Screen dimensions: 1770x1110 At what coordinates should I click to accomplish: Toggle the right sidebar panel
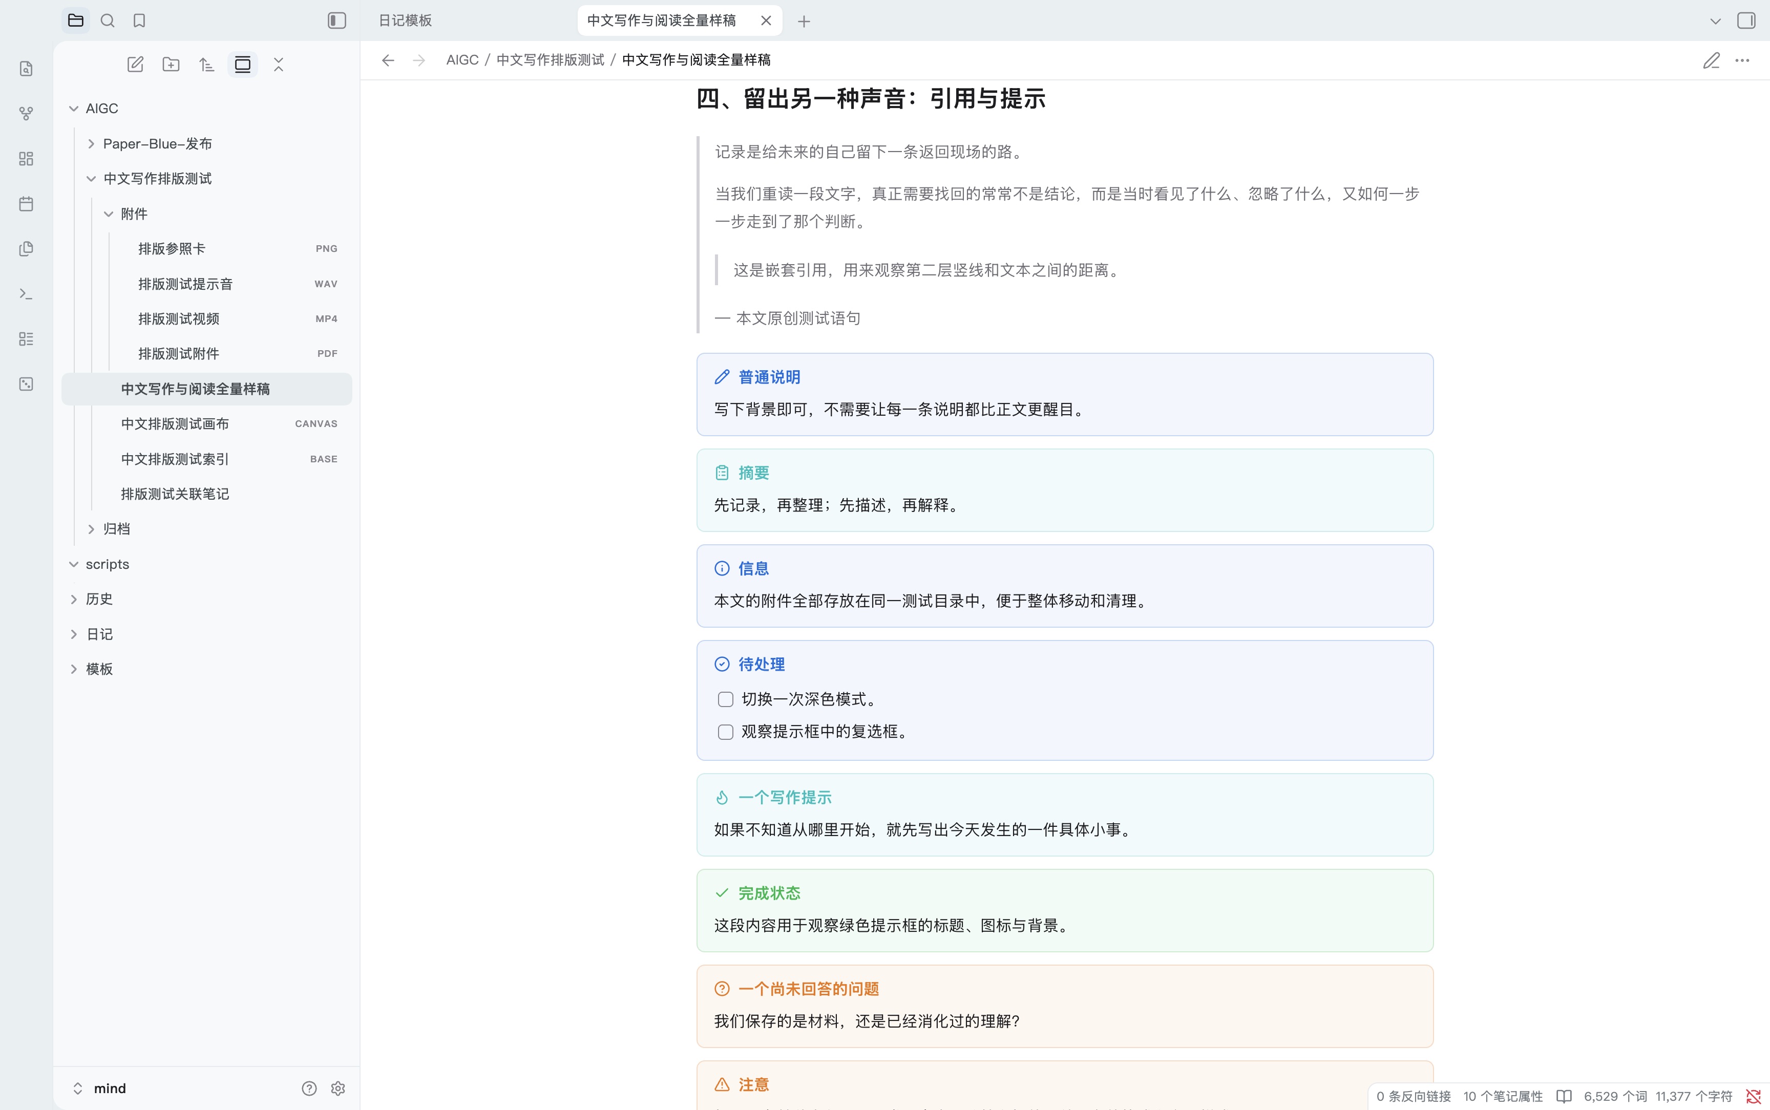click(x=1746, y=20)
